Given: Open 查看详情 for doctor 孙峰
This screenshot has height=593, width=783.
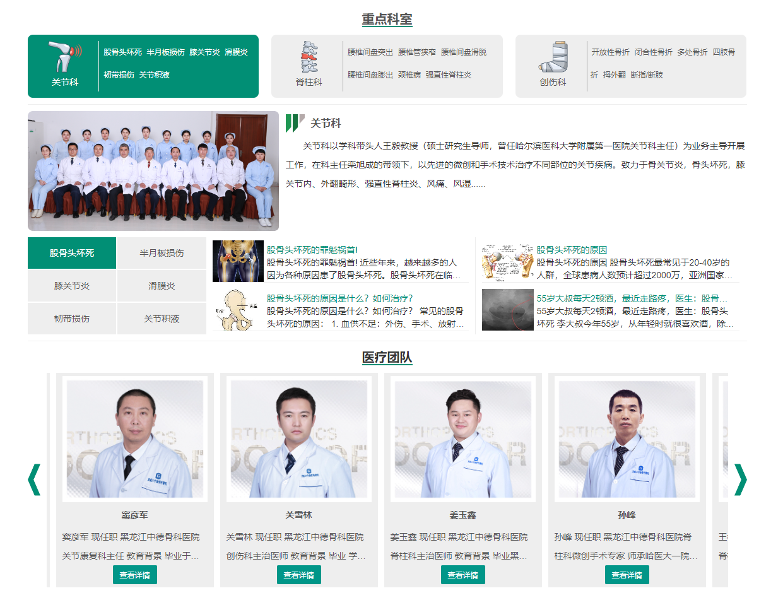Looking at the screenshot, I should 627,575.
